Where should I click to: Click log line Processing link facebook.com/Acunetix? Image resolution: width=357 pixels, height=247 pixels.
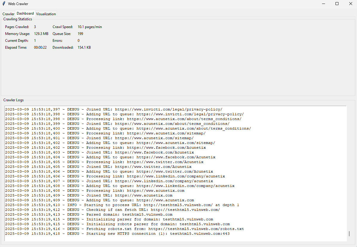pos(105,148)
